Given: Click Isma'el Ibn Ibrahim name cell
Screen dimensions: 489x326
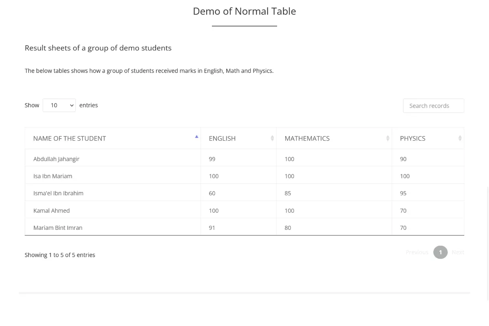Looking at the screenshot, I should click(58, 193).
